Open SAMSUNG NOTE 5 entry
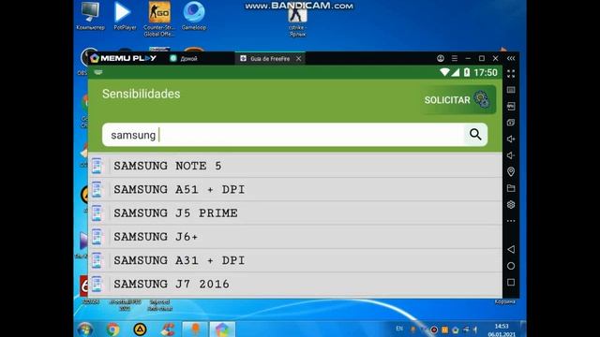The image size is (600, 337). (x=295, y=166)
